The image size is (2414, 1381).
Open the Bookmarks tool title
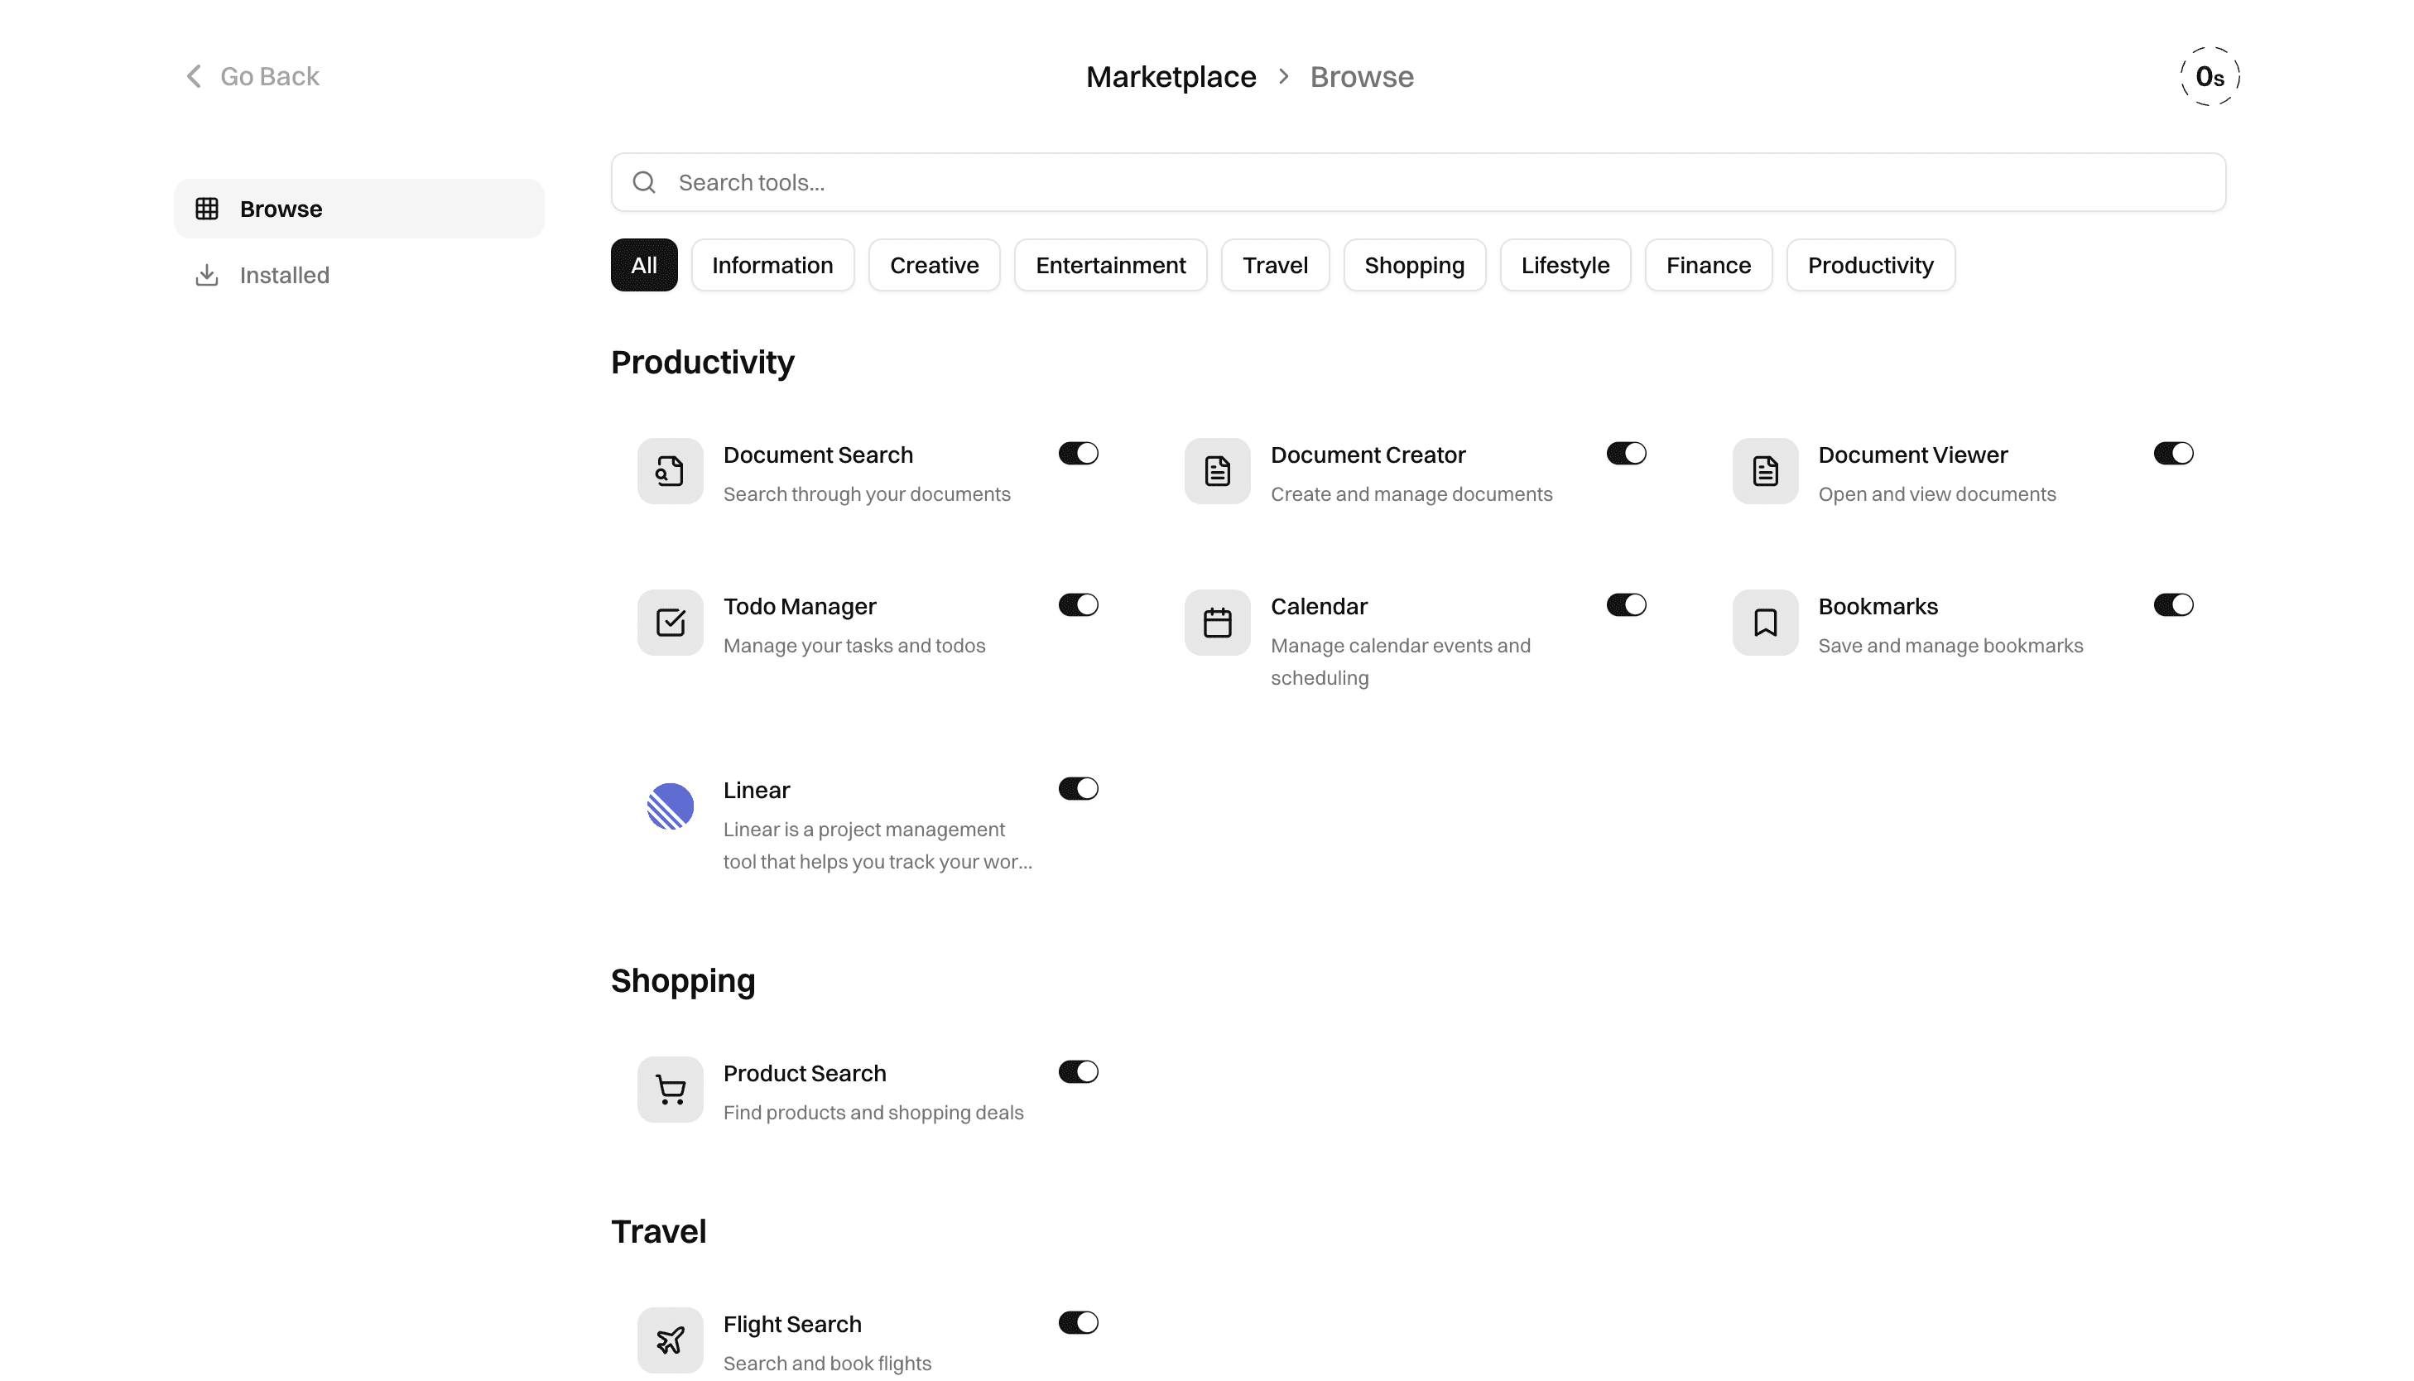1878,606
